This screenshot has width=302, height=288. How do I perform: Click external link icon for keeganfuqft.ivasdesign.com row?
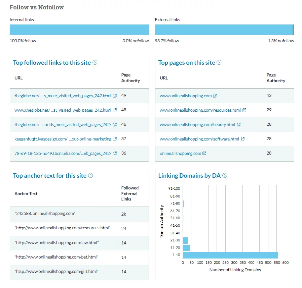(x=115, y=139)
